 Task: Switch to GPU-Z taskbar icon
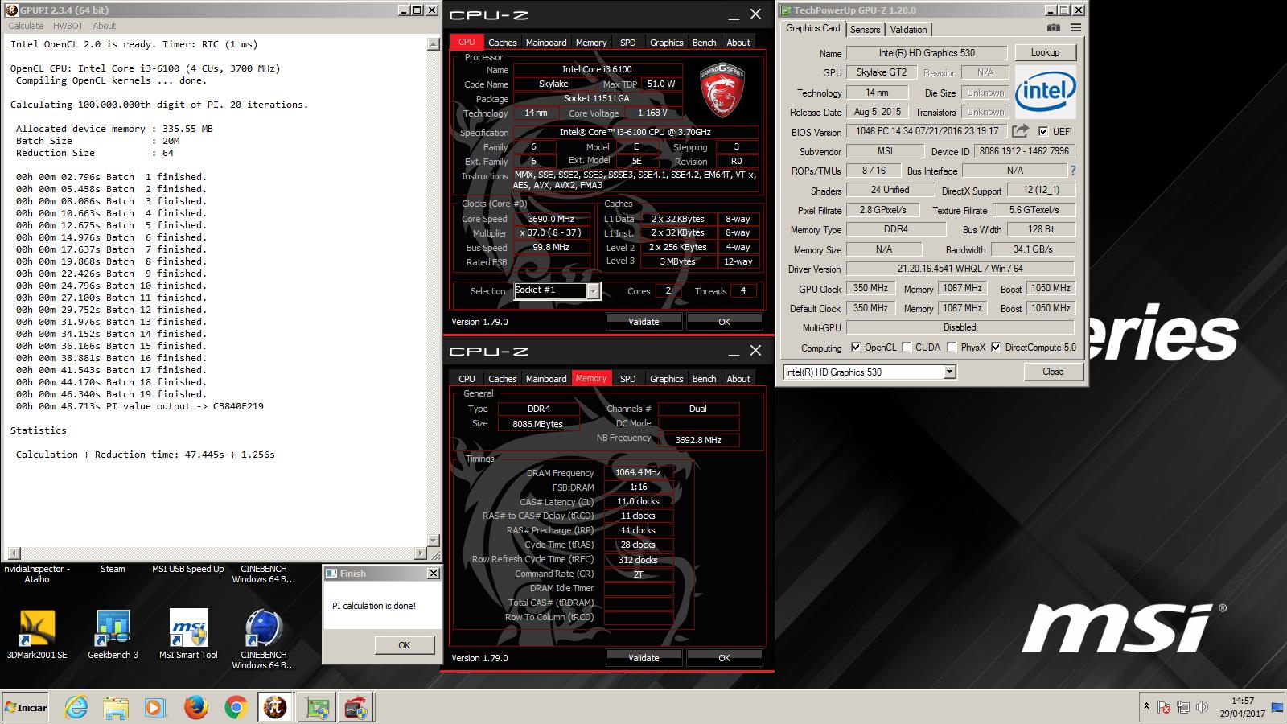pos(316,708)
